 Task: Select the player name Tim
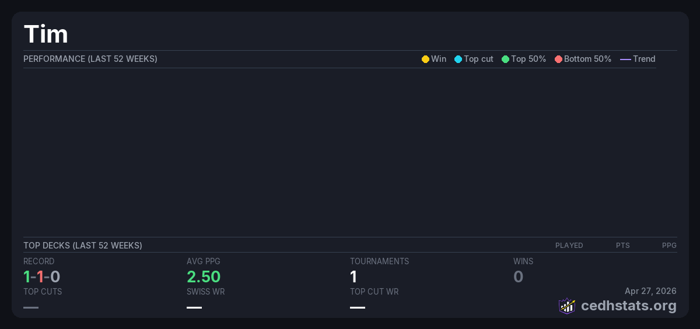tap(45, 34)
